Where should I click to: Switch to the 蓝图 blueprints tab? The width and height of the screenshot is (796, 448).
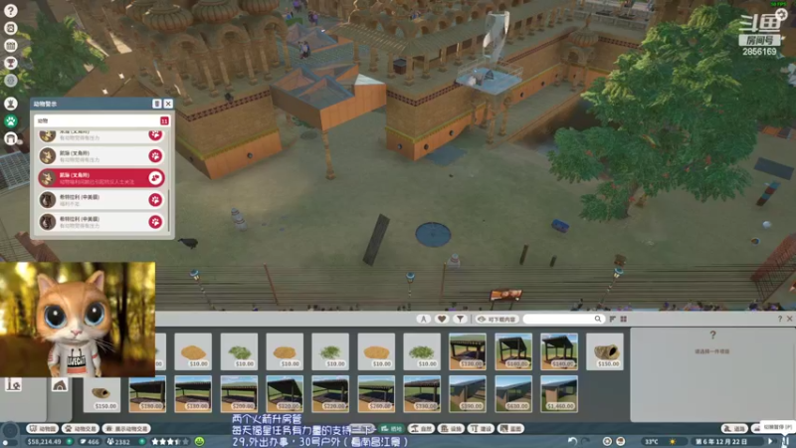click(510, 429)
